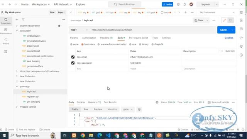Click the Send button
Viewport: 247px width, 139px height.
[x=223, y=30]
